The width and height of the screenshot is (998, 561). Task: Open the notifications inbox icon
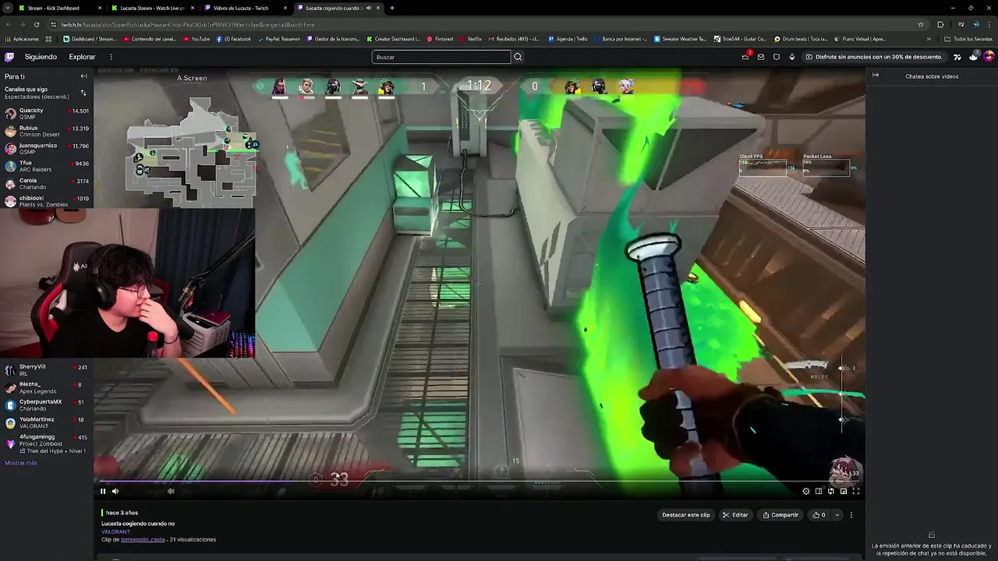coord(761,57)
